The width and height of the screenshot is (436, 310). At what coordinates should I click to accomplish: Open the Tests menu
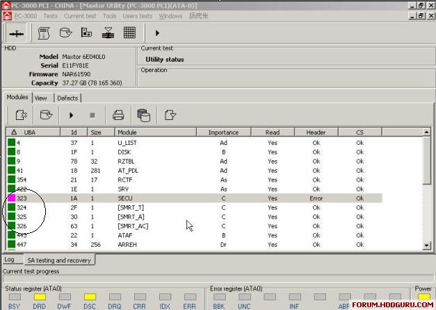(x=50, y=16)
